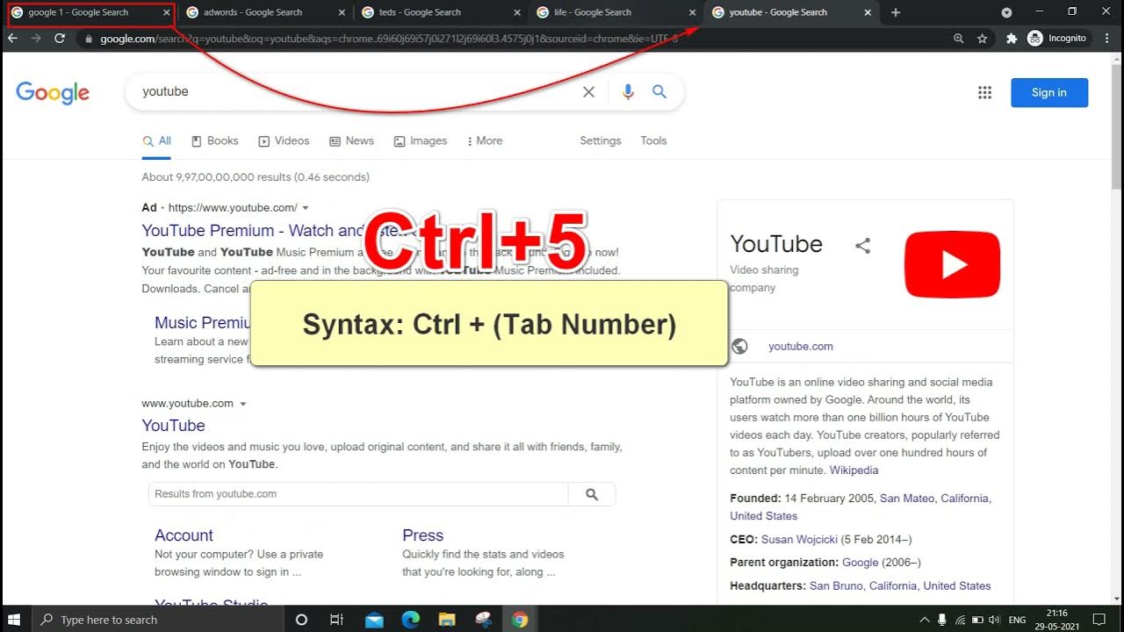Open Task View on the taskbar
This screenshot has width=1124, height=632.
tap(336, 620)
